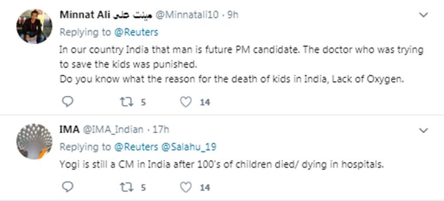This screenshot has width=444, height=201.
Task: Reply to IMA's tweet
Action: click(67, 187)
